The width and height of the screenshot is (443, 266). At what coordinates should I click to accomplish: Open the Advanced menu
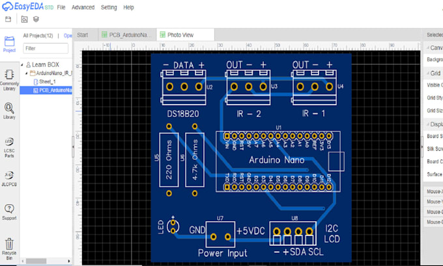83,7
